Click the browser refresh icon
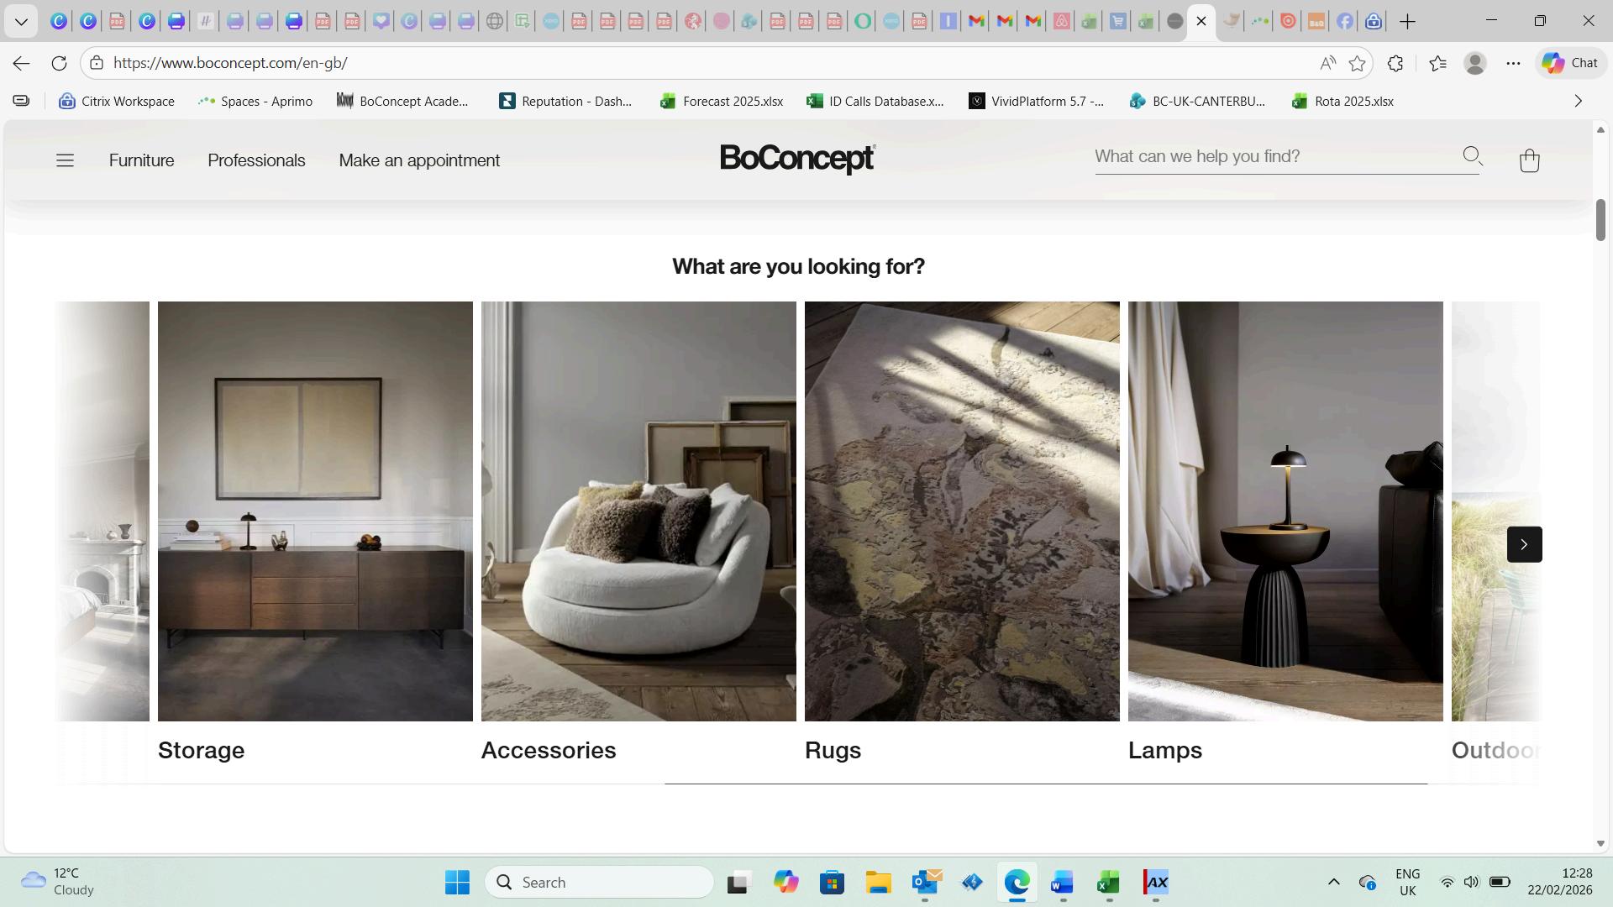This screenshot has width=1613, height=907. click(x=59, y=63)
